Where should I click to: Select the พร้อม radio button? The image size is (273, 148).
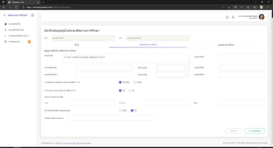[x=135, y=82]
